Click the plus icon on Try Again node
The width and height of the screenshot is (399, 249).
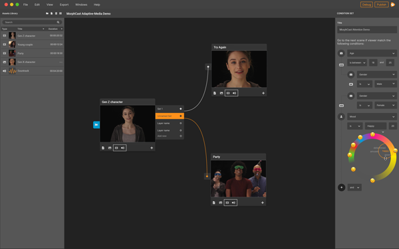pyautogui.click(x=263, y=93)
